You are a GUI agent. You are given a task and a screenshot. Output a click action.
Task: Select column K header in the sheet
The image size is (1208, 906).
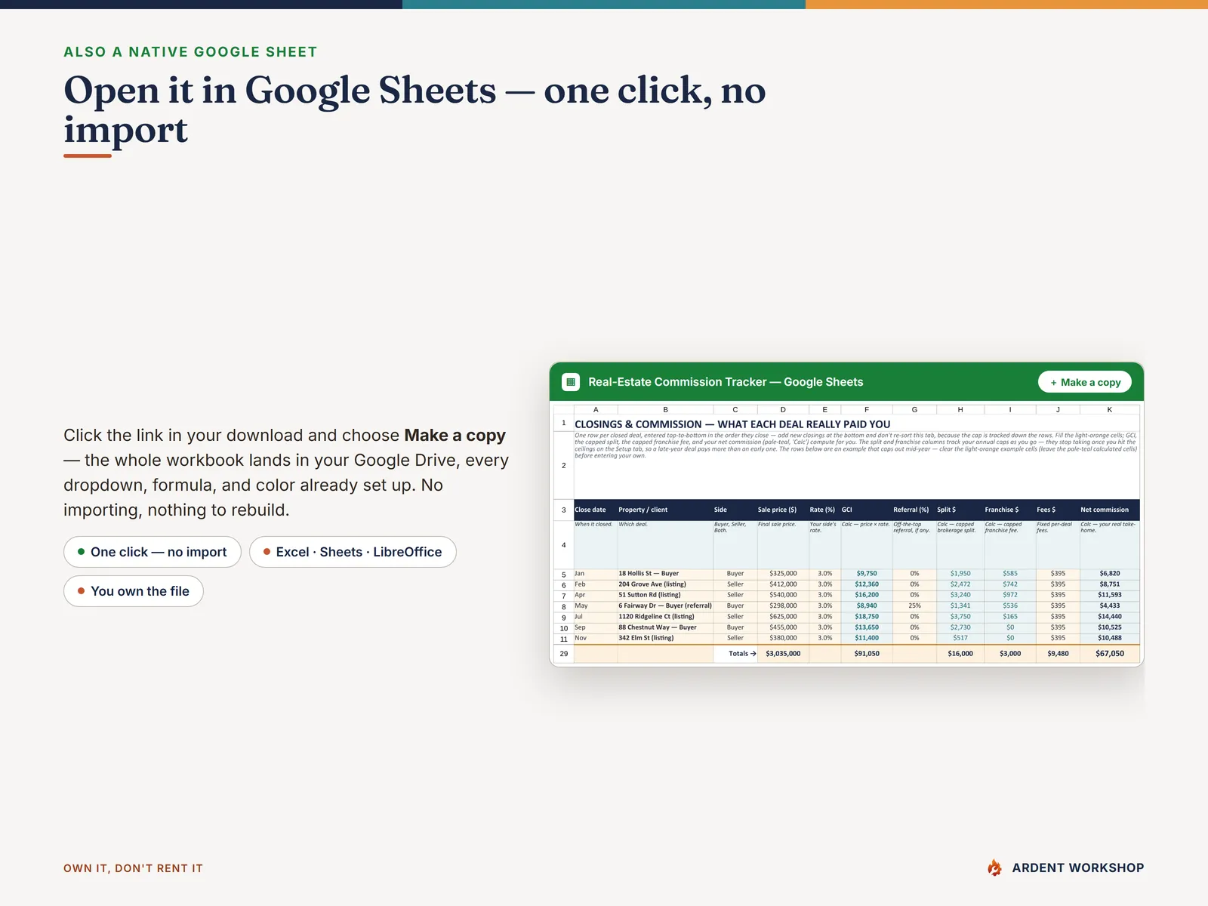click(x=1110, y=410)
